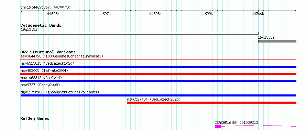Click the chr19:44695357..44700730 coordinates label
Screen dimensions: 306x130
(45, 7)
